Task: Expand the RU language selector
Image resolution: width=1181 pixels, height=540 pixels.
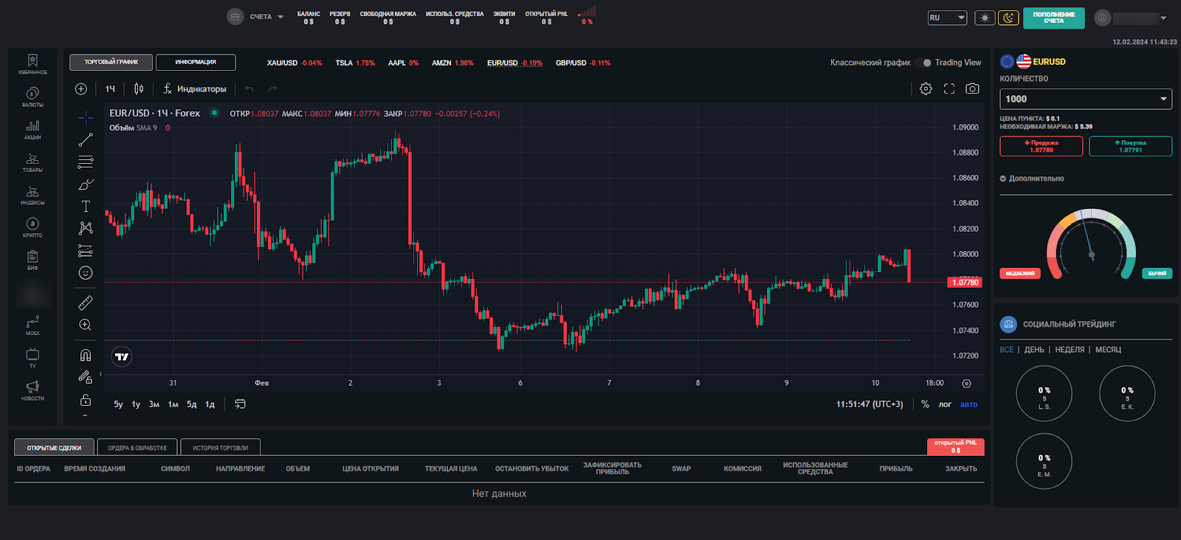Action: coord(947,18)
